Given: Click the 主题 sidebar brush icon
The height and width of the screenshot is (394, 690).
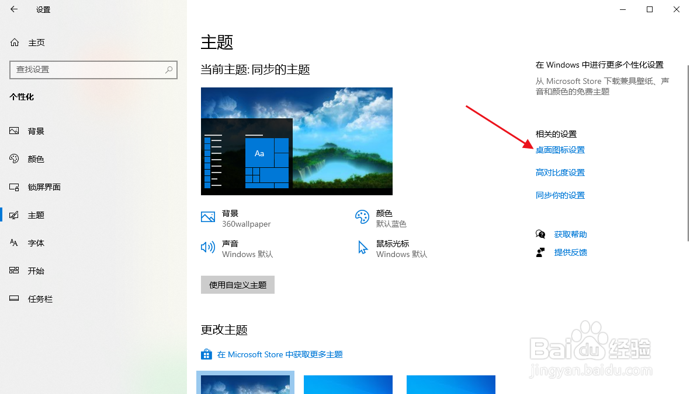Looking at the screenshot, I should pos(14,215).
